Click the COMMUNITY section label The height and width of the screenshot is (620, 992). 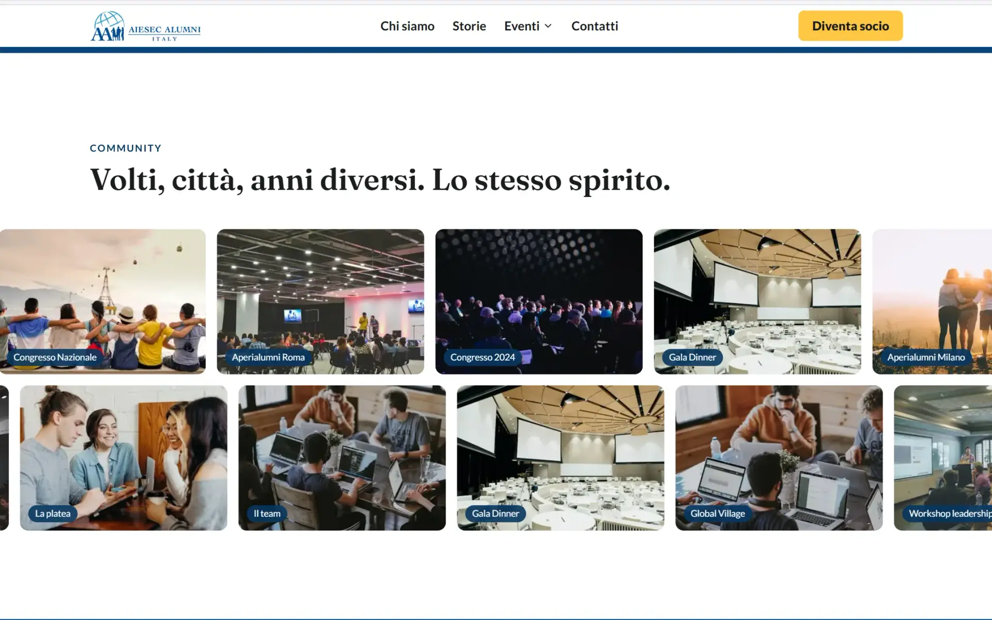pos(126,148)
